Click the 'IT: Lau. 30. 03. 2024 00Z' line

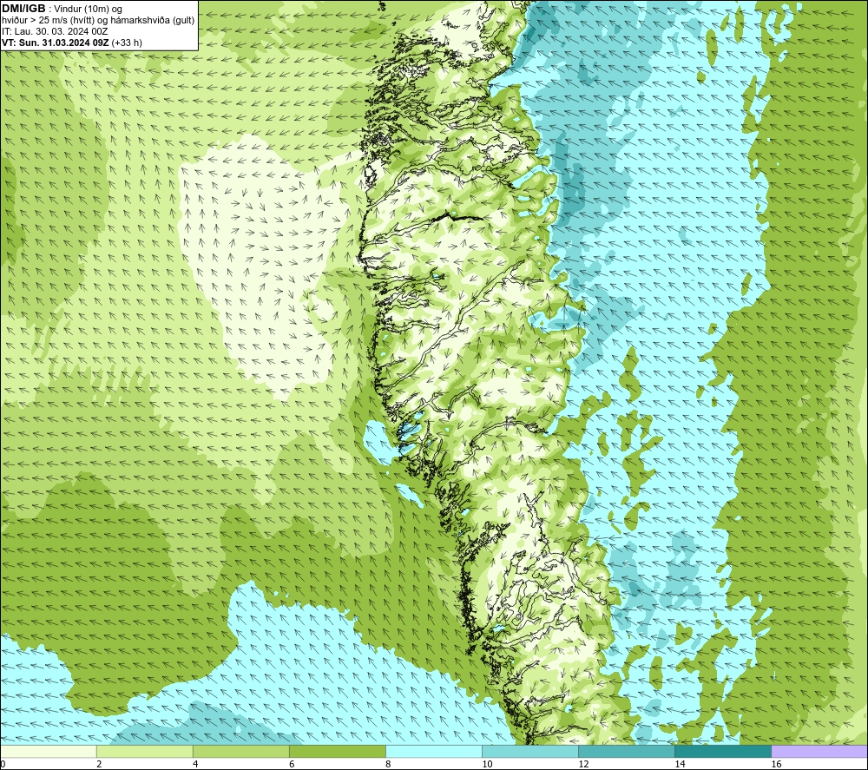click(x=55, y=31)
